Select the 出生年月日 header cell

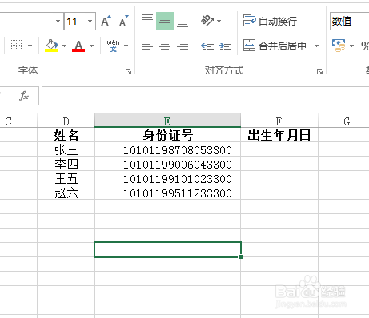pyautogui.click(x=279, y=135)
